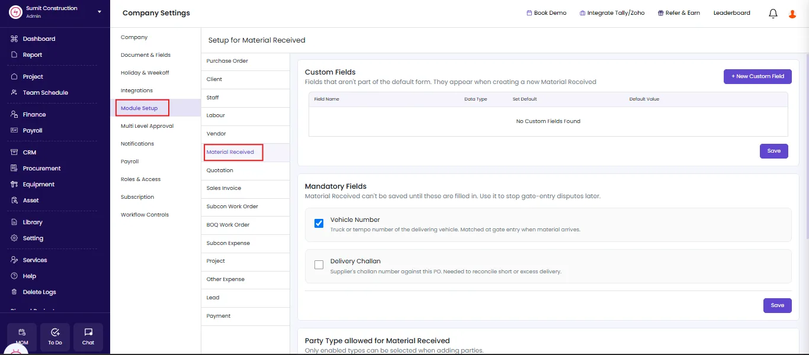
Task: Open Integrate Tally/Zoho link
Action: 612,13
